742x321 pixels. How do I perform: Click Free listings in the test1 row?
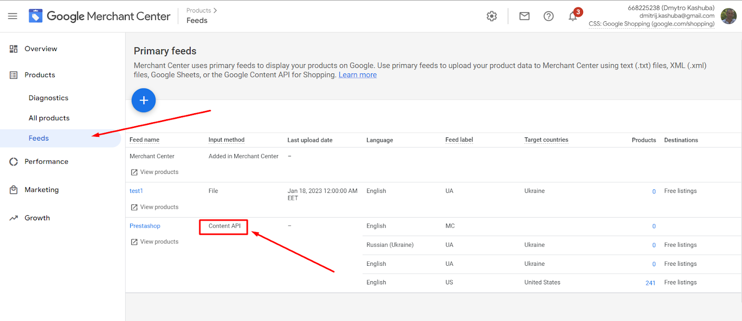(680, 191)
